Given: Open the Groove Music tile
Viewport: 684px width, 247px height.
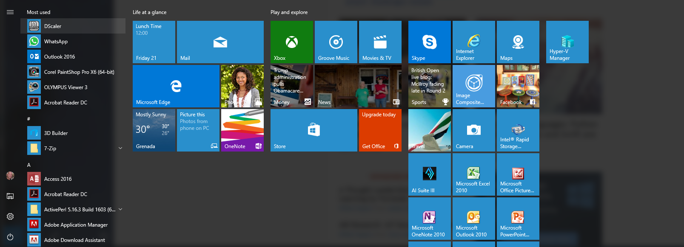Looking at the screenshot, I should pyautogui.click(x=336, y=42).
